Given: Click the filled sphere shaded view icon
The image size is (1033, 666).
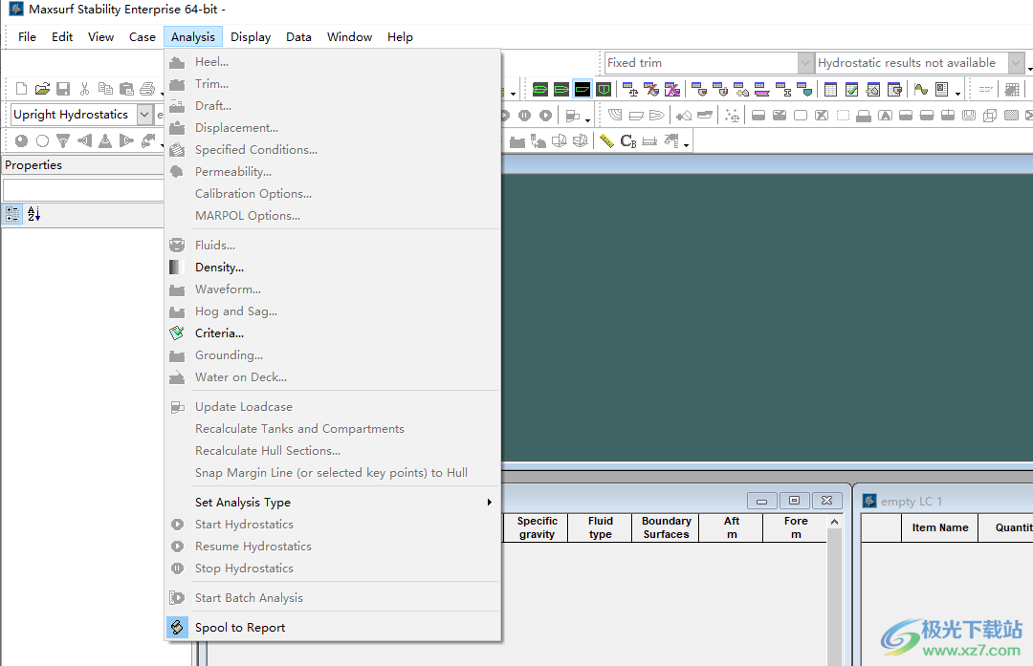Looking at the screenshot, I should click(21, 140).
